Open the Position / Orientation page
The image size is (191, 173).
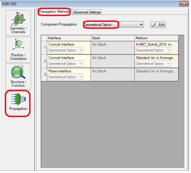coord(18,50)
